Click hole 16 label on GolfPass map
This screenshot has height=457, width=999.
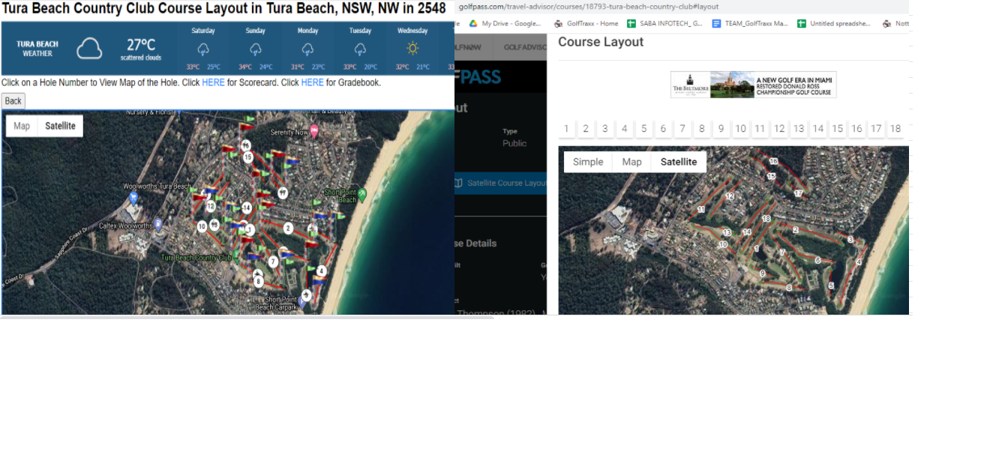(773, 161)
